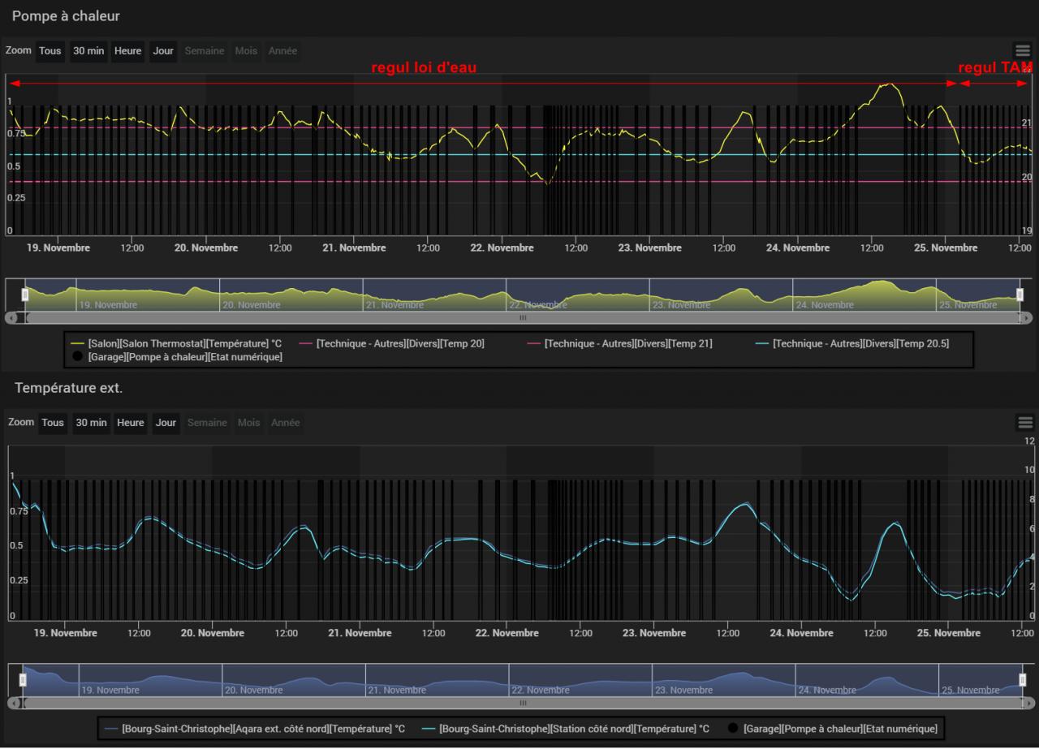1039x749 pixels.
Task: Click the right navigator scroll arrow in the bottom chart
Action: (x=1029, y=702)
